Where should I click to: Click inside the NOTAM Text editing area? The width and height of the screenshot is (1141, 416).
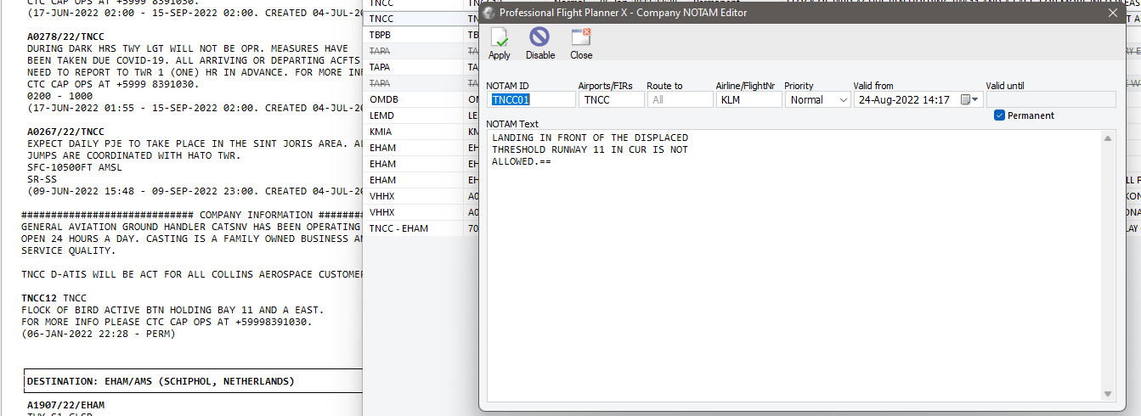[x=794, y=264]
